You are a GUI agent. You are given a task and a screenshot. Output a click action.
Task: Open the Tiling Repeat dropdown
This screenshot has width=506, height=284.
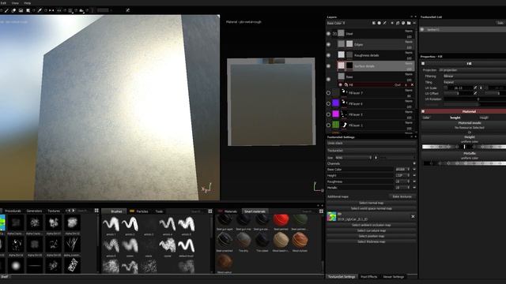474,82
